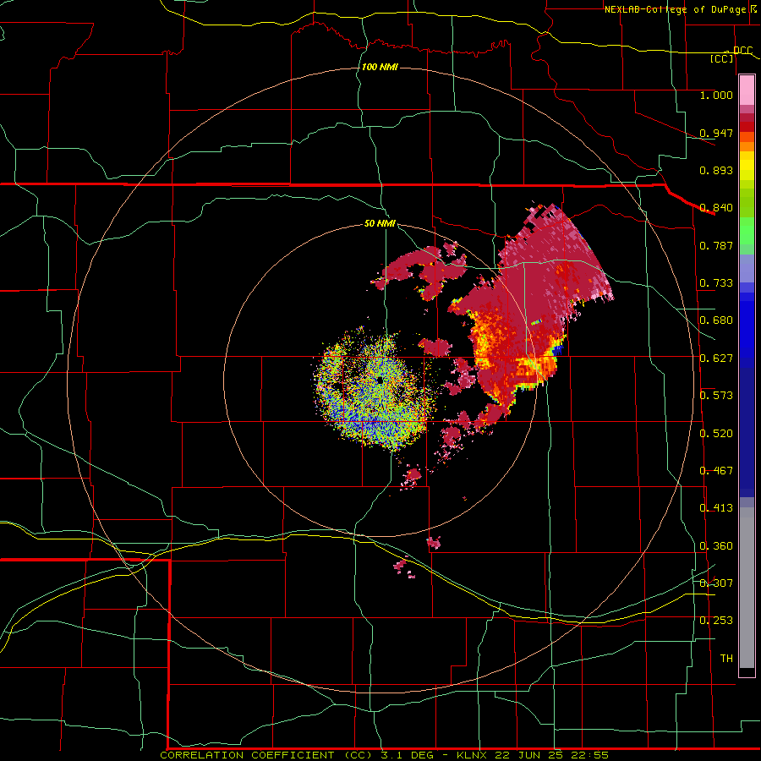This screenshot has width=761, height=761.
Task: Click the black radar site dot at map center
Action: [380, 380]
